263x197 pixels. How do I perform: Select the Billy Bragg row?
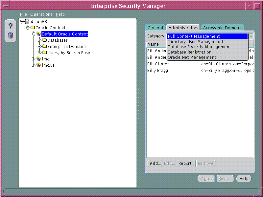coord(200,71)
